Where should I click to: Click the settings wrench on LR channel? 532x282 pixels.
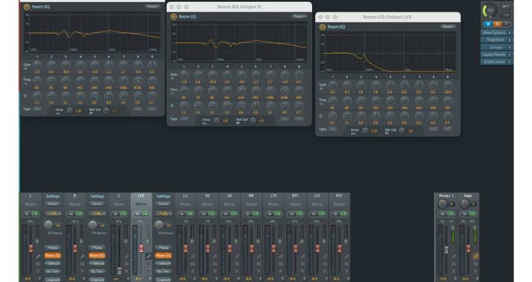(237, 257)
